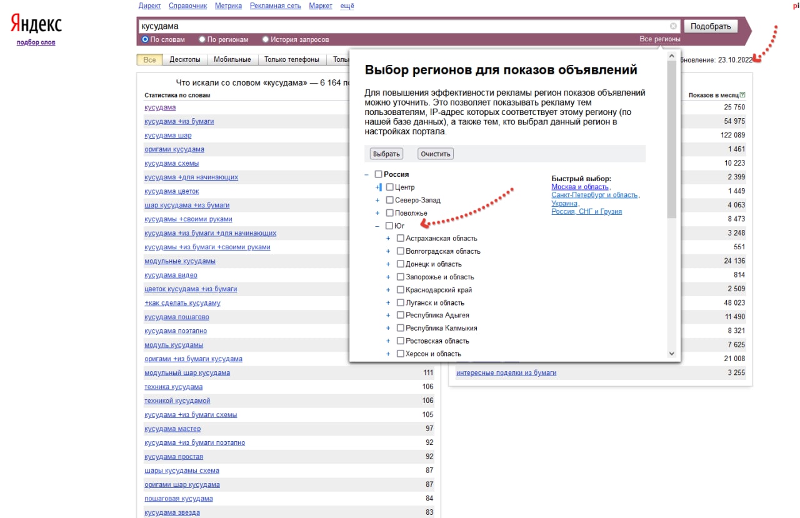Open Маркет in top navigation
Viewport: 800px width, 518px height.
point(321,6)
